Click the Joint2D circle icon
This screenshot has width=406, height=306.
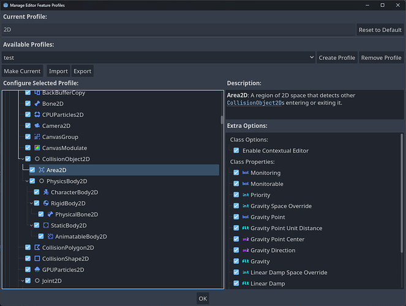(x=37, y=281)
